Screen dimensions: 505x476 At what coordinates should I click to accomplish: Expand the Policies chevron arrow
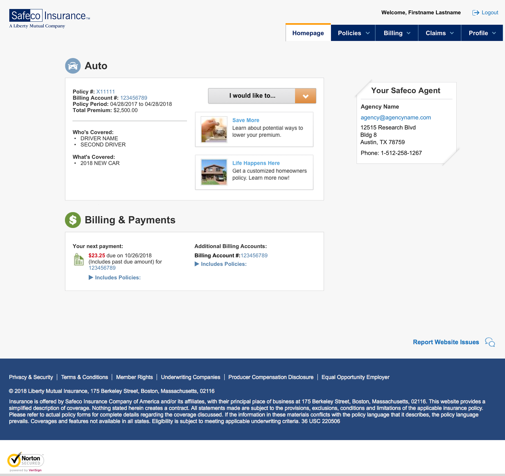coord(368,33)
